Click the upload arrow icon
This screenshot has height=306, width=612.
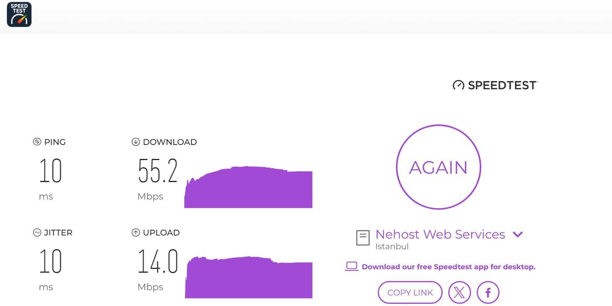click(136, 233)
